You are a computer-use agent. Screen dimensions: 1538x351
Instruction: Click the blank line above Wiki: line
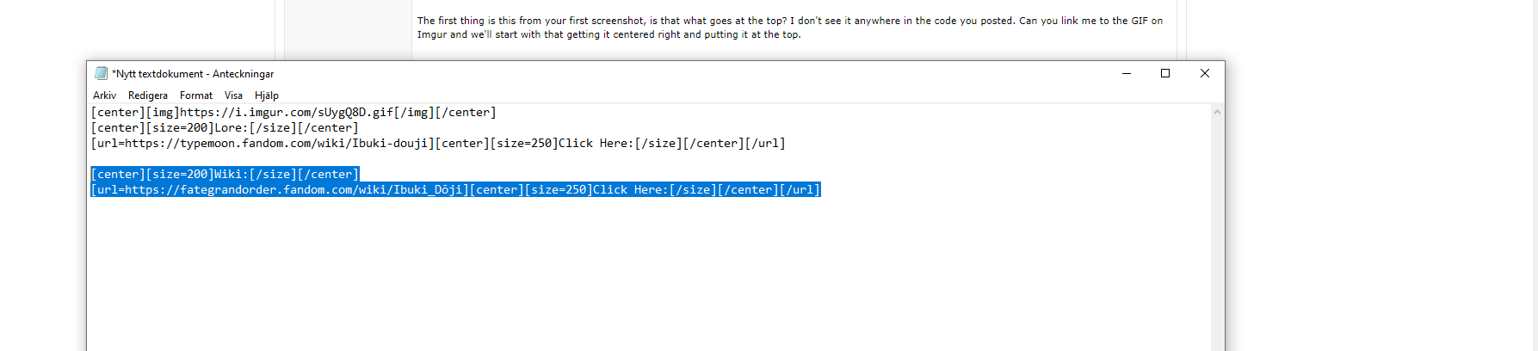(x=344, y=159)
